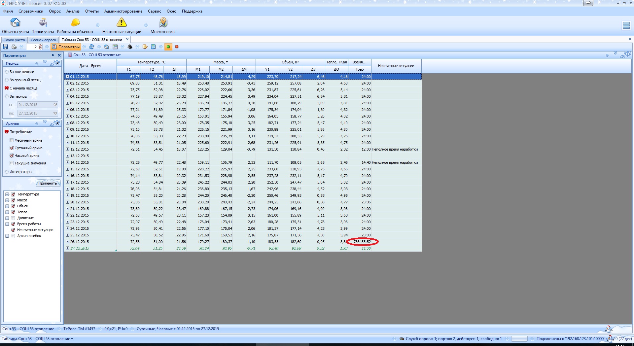Expand the Время работы tree node
The width and height of the screenshot is (634, 346).
tap(7, 224)
